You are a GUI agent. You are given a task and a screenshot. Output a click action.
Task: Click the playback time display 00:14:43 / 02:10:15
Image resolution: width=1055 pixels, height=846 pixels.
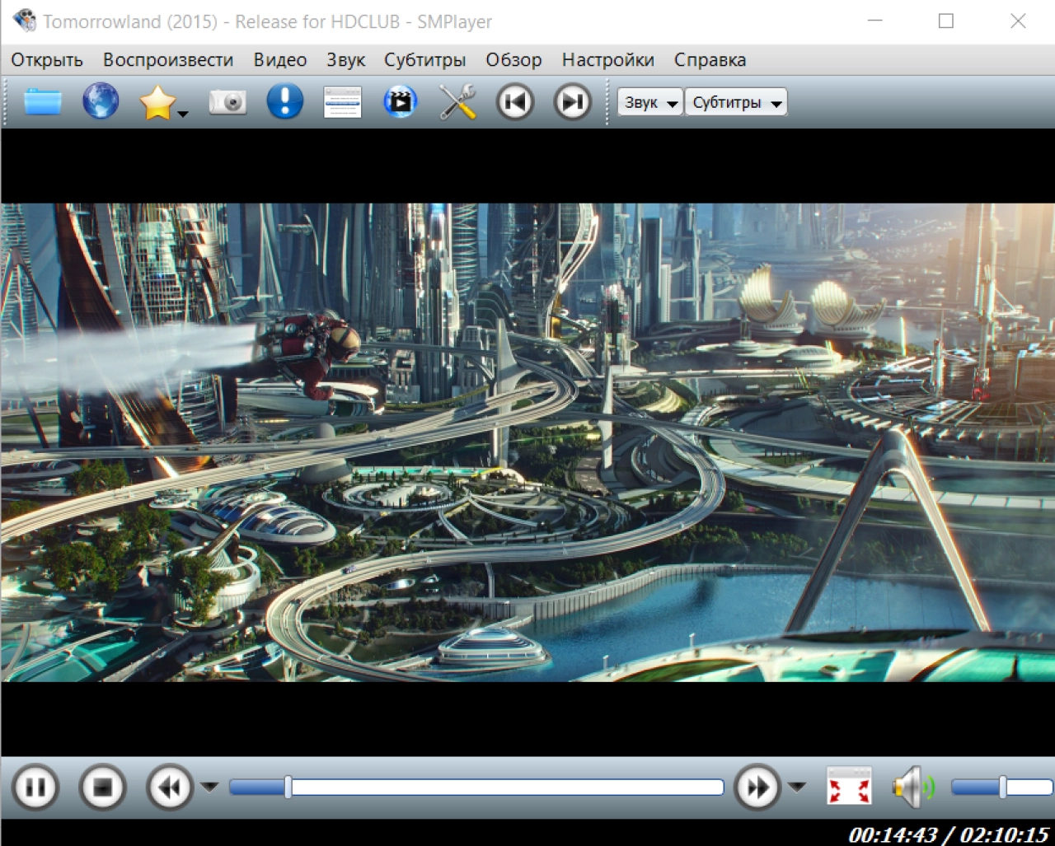click(x=948, y=834)
